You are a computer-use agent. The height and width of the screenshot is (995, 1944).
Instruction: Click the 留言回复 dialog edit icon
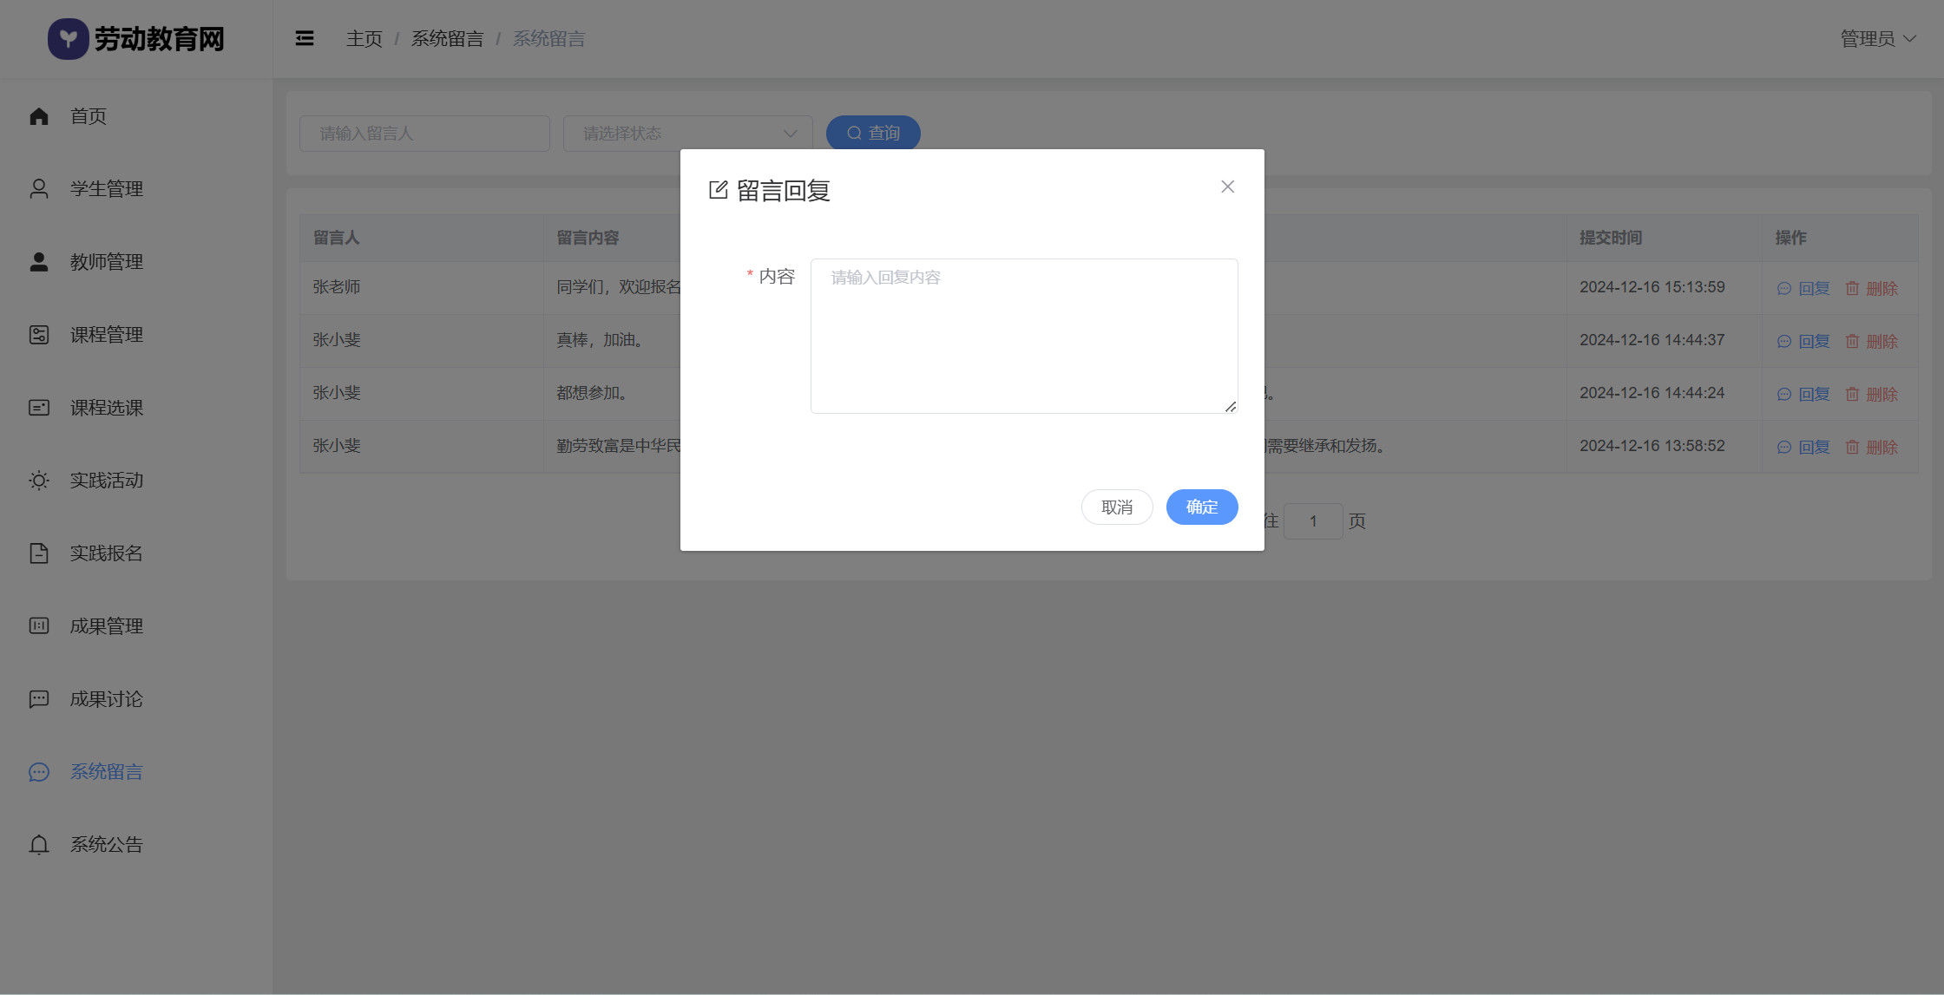click(719, 190)
